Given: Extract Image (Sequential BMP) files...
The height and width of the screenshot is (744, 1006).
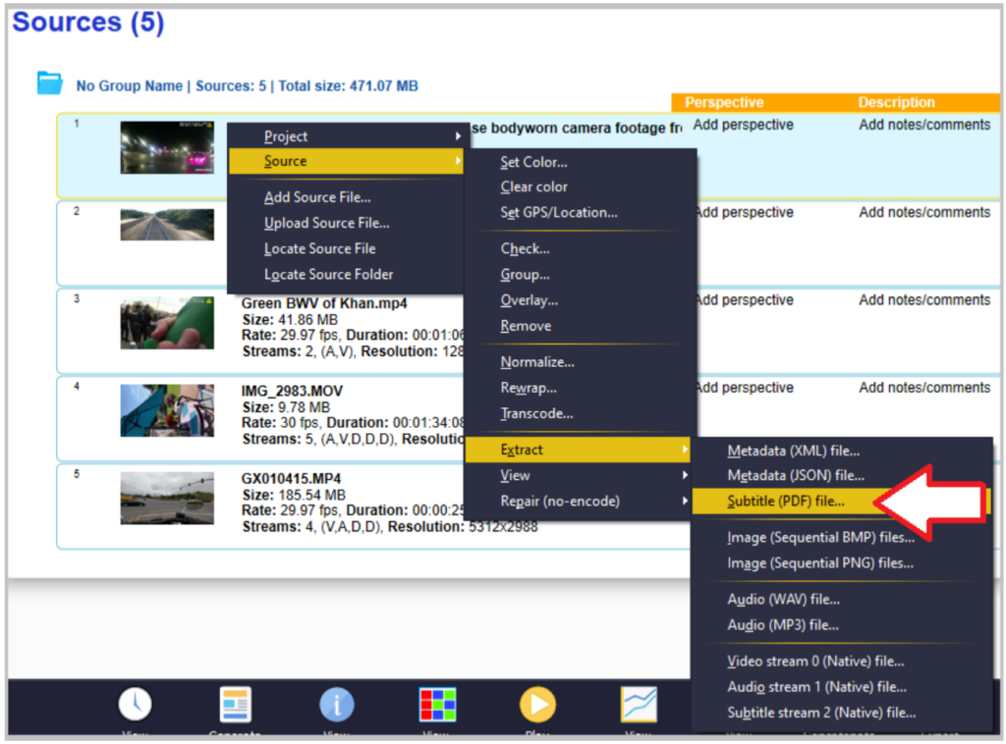Looking at the screenshot, I should 842,538.
